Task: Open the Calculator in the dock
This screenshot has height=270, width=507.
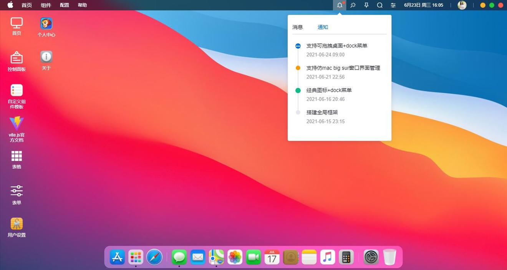Action: pos(346,257)
